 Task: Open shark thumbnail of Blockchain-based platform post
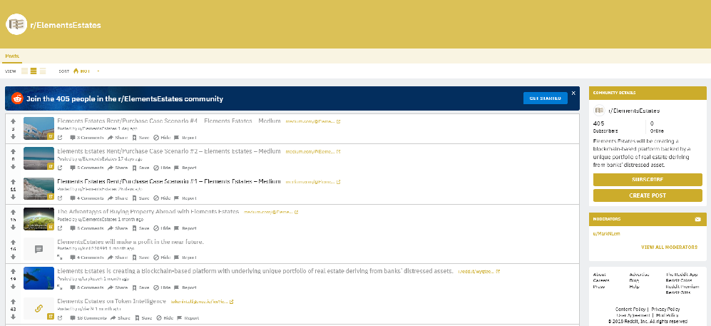pyautogui.click(x=39, y=278)
